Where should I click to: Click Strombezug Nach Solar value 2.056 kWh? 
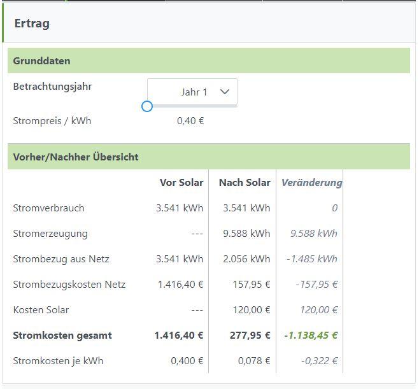coord(246,259)
